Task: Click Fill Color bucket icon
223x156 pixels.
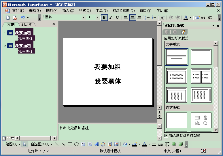Action: click(x=125, y=144)
